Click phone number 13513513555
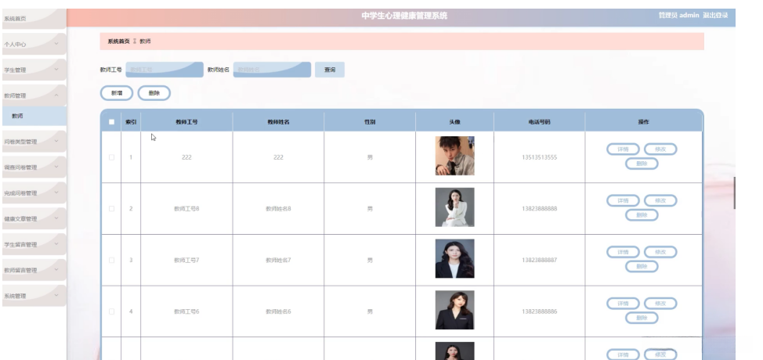The image size is (763, 360). click(539, 157)
